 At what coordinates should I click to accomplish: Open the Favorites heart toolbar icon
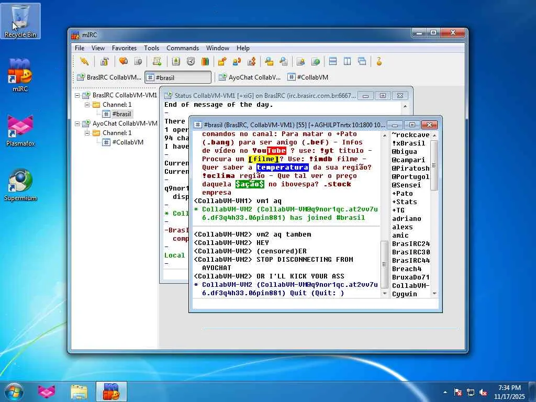pos(124,62)
